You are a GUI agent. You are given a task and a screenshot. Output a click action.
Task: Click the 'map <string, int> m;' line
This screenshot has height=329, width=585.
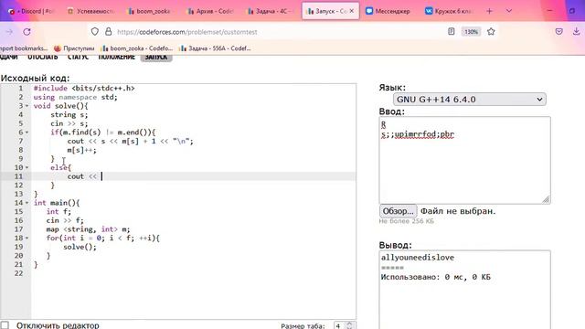tap(88, 229)
